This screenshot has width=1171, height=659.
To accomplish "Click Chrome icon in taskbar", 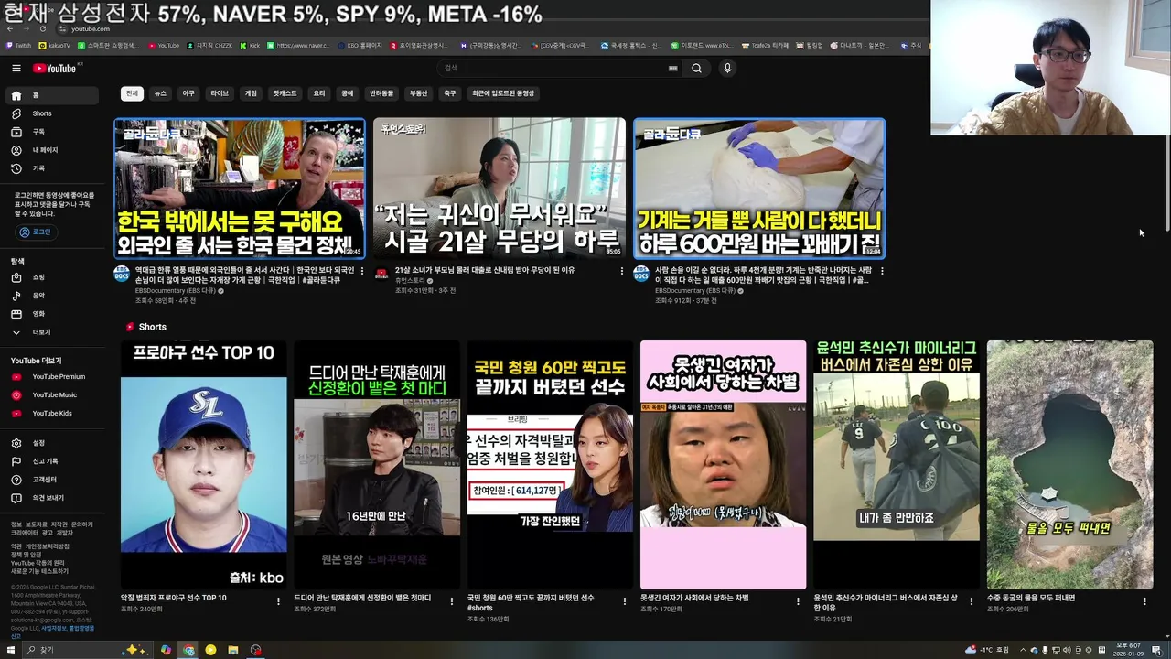I will click(188, 650).
